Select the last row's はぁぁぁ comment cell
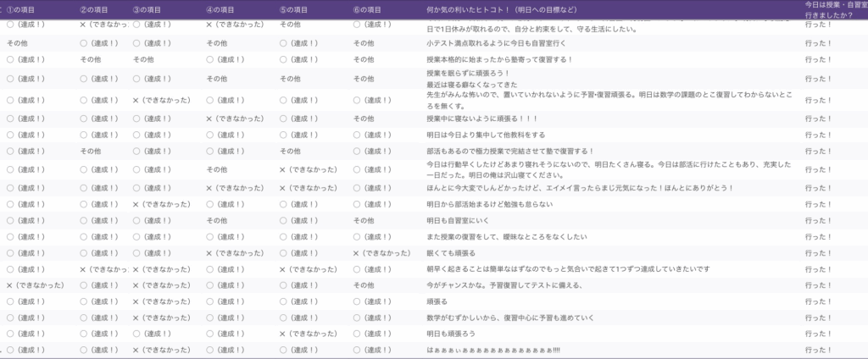868x359 pixels. click(x=493, y=350)
